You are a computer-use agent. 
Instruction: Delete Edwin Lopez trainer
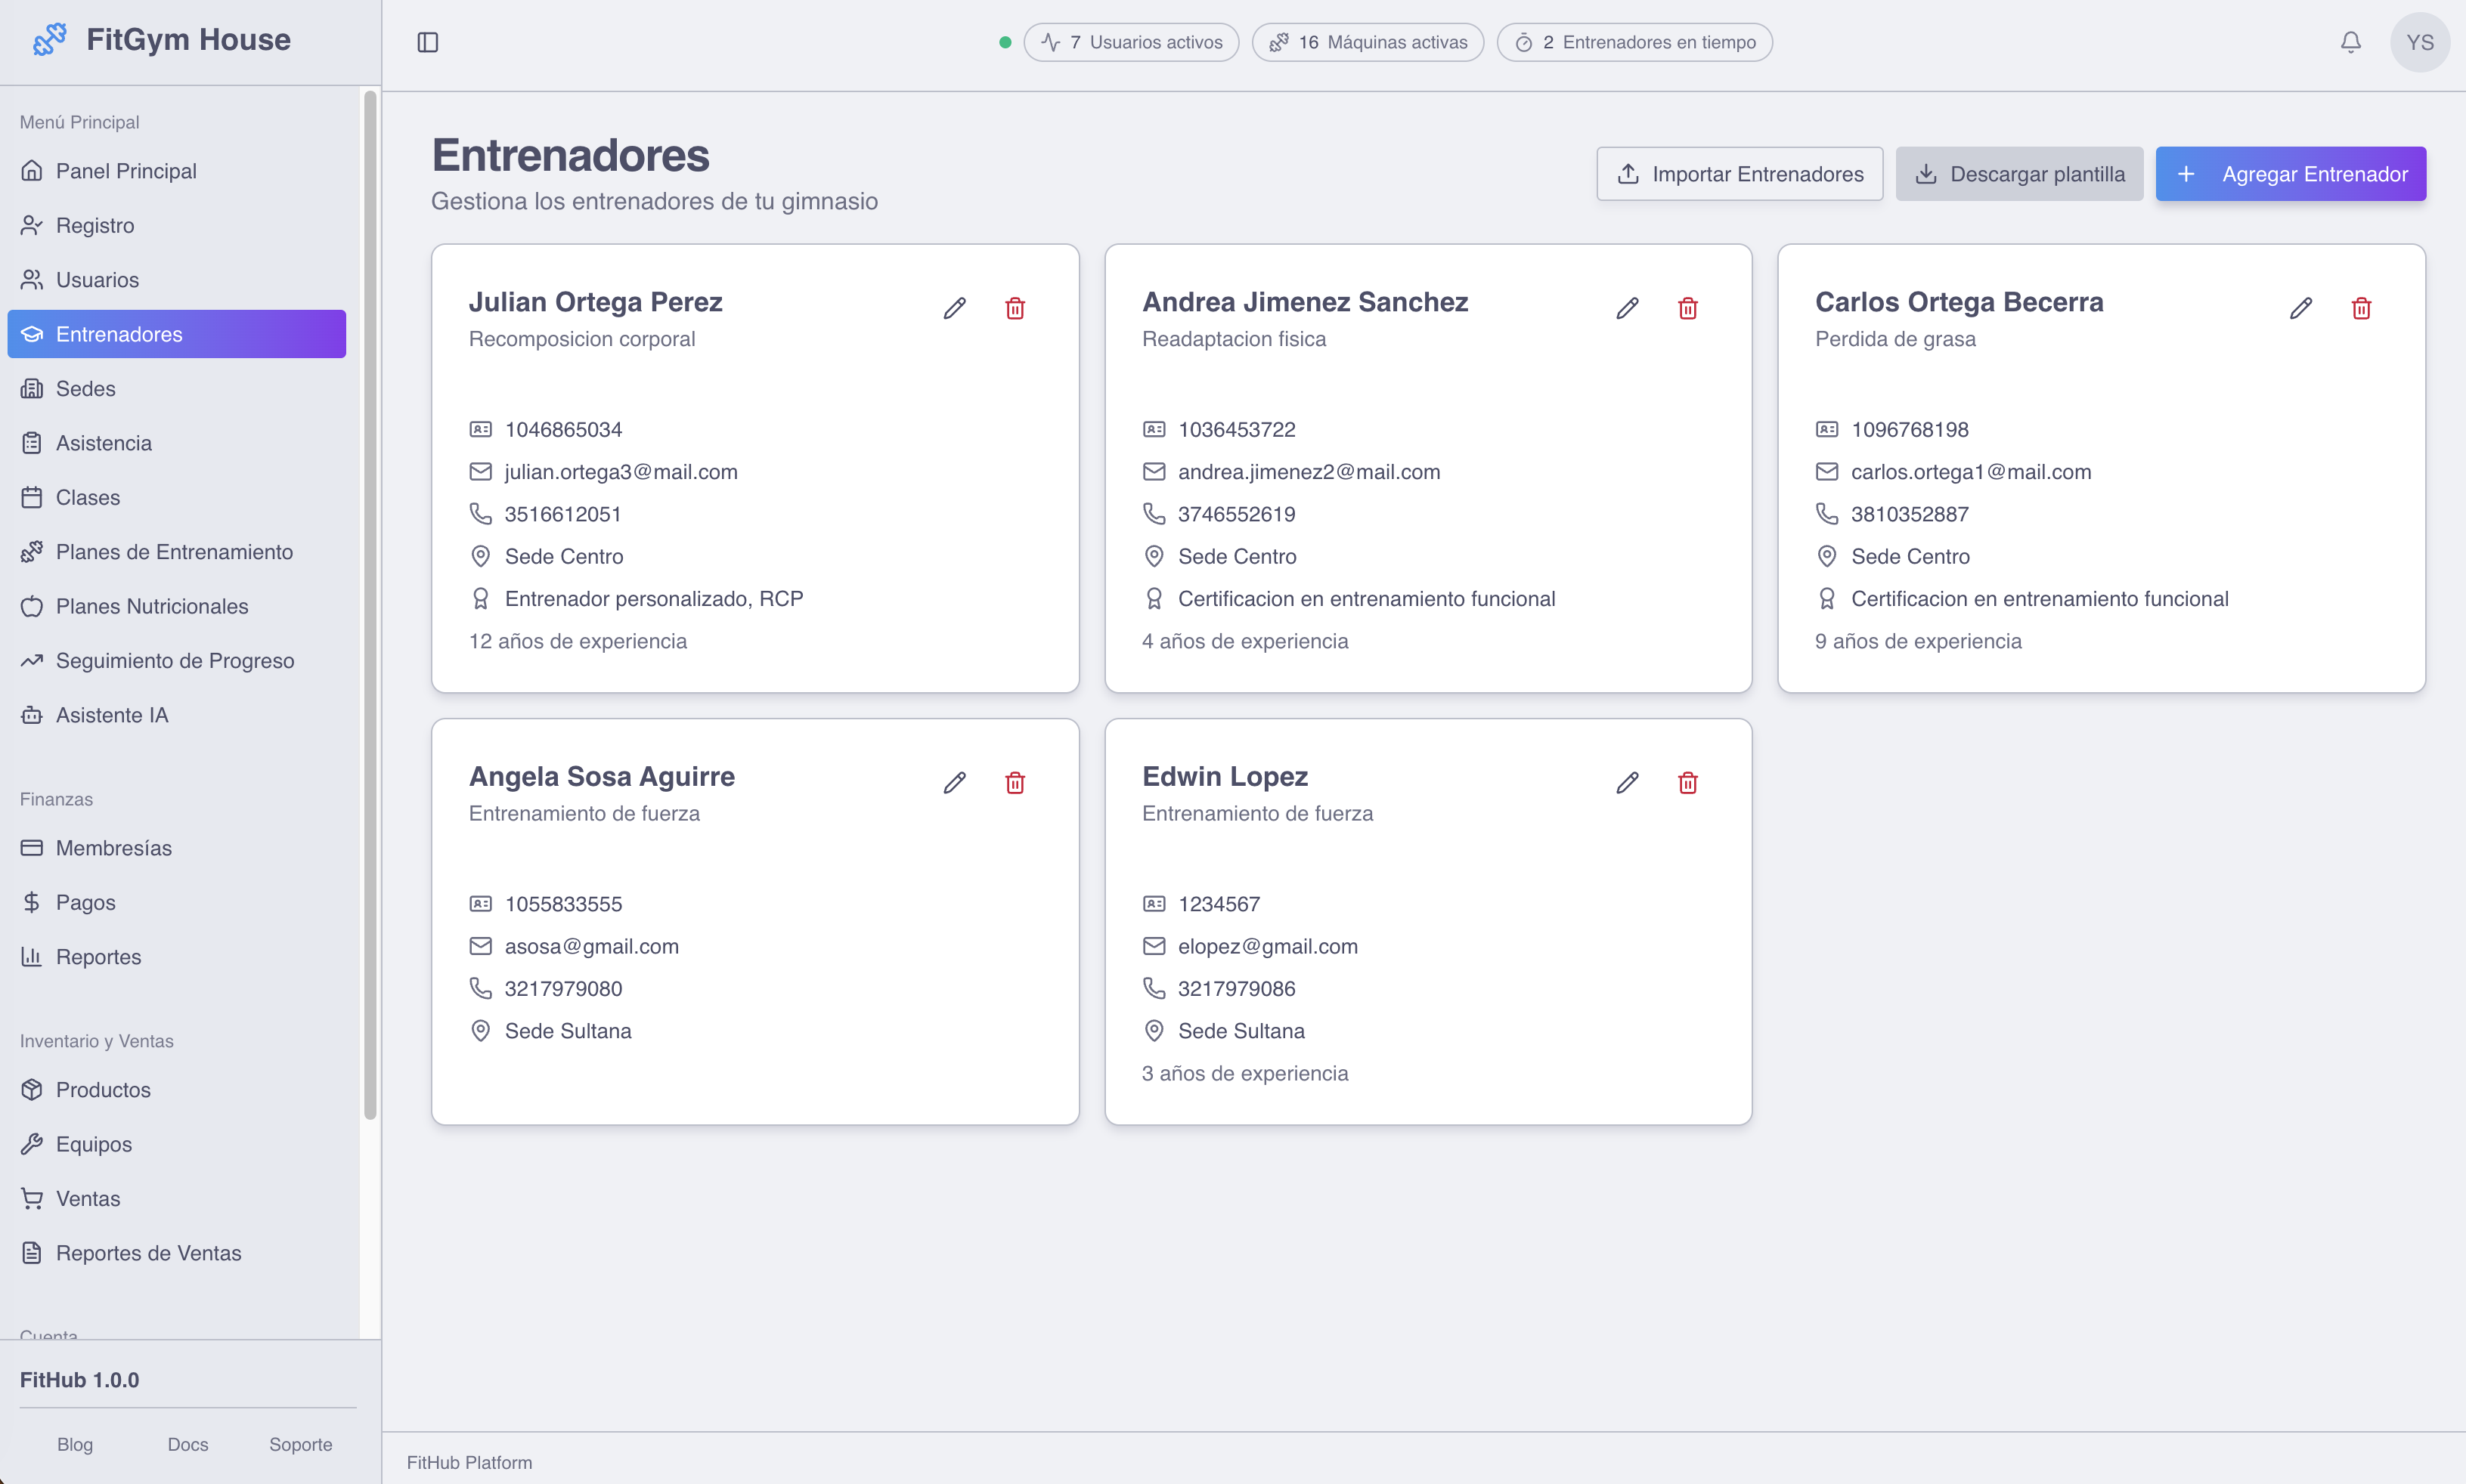pos(1687,782)
